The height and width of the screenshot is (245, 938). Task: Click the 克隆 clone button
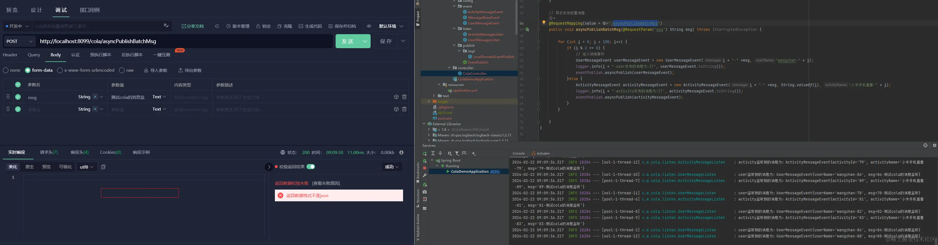284,26
